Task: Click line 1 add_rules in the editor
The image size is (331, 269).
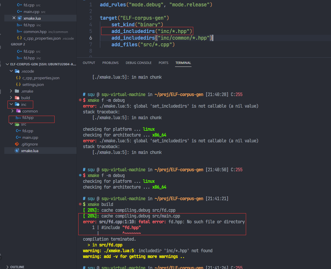Action: click(156, 4)
